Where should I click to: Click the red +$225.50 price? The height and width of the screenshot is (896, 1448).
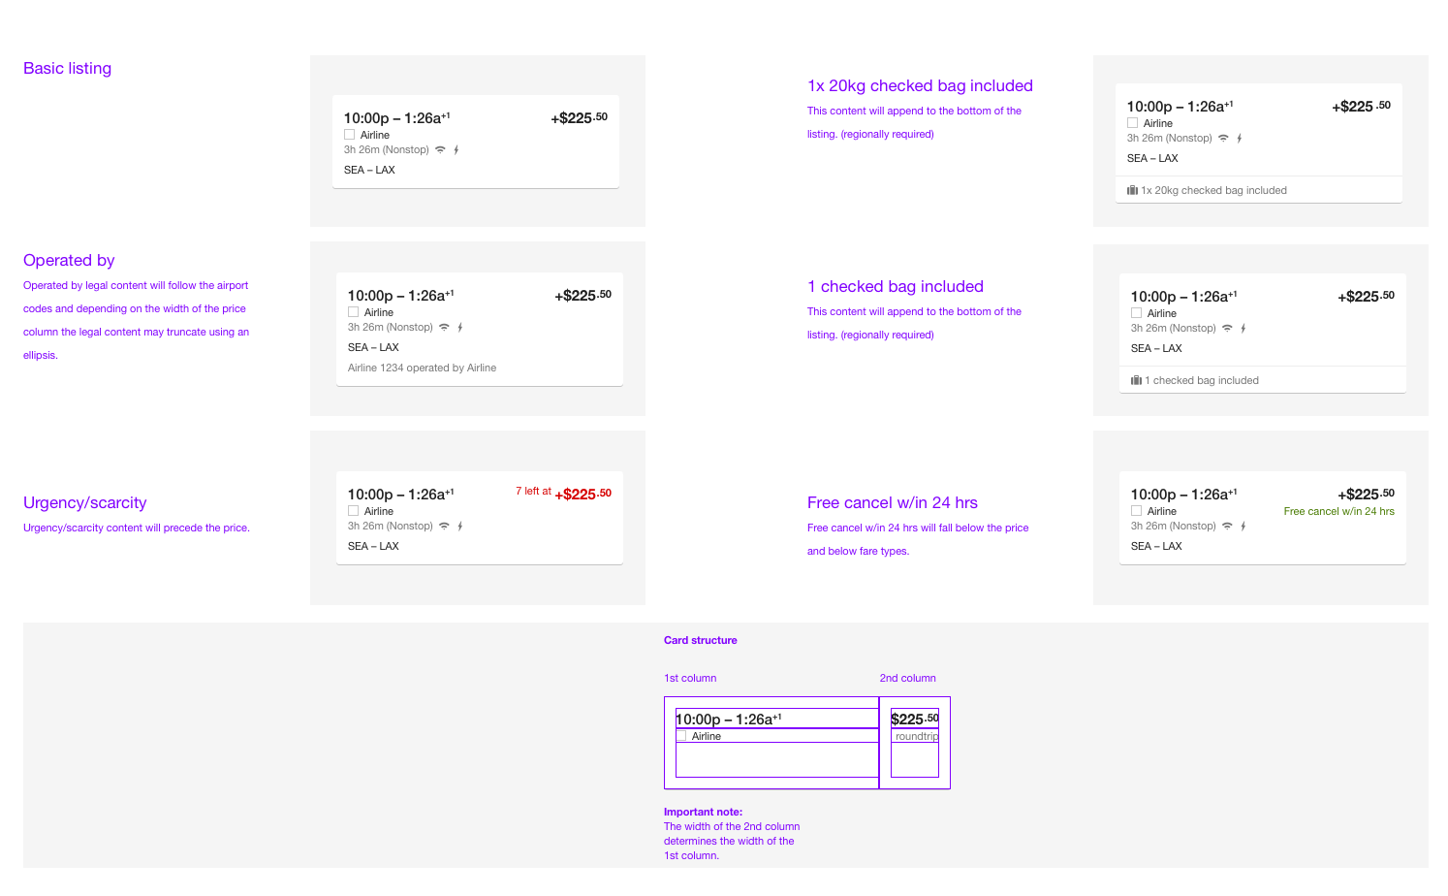pyautogui.click(x=582, y=494)
